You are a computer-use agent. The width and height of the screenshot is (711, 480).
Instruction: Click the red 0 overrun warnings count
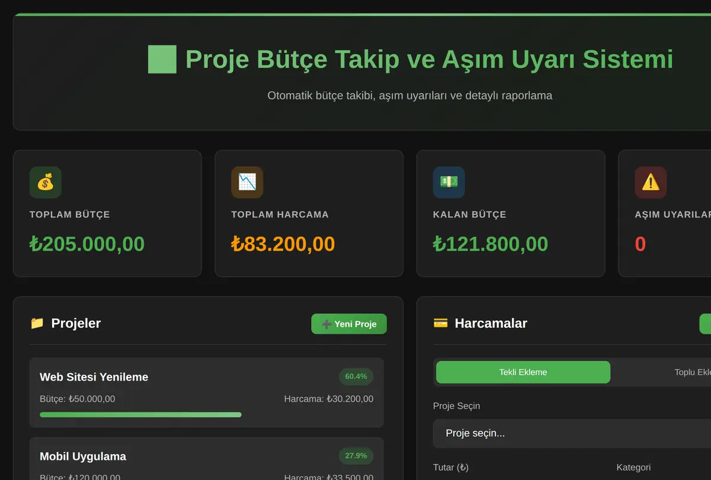640,244
